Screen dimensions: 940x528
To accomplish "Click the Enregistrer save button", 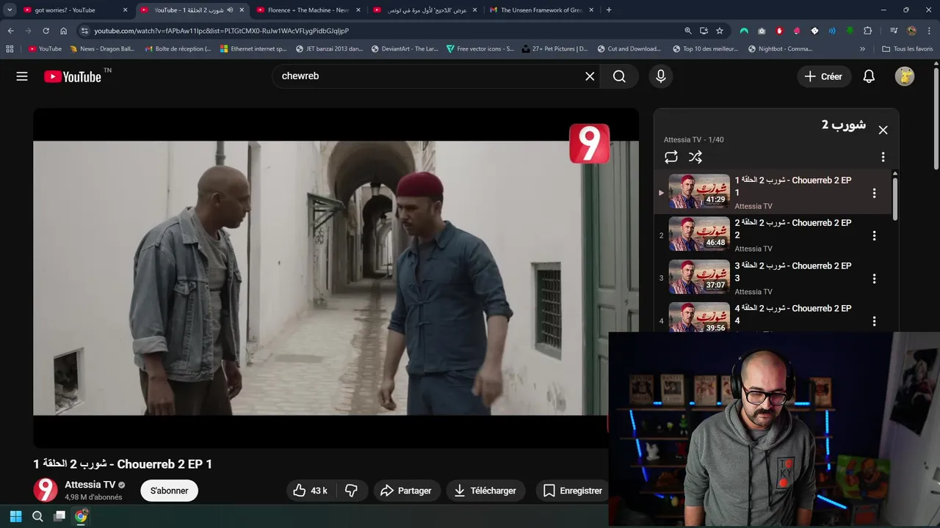I will point(573,491).
